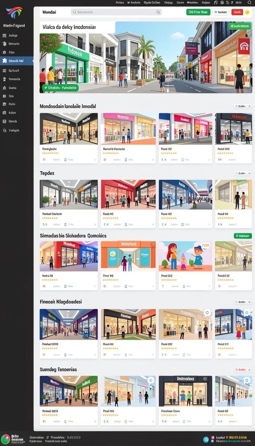
Task: Open the Guijasr menu in the top bar
Action: tap(206, 2)
